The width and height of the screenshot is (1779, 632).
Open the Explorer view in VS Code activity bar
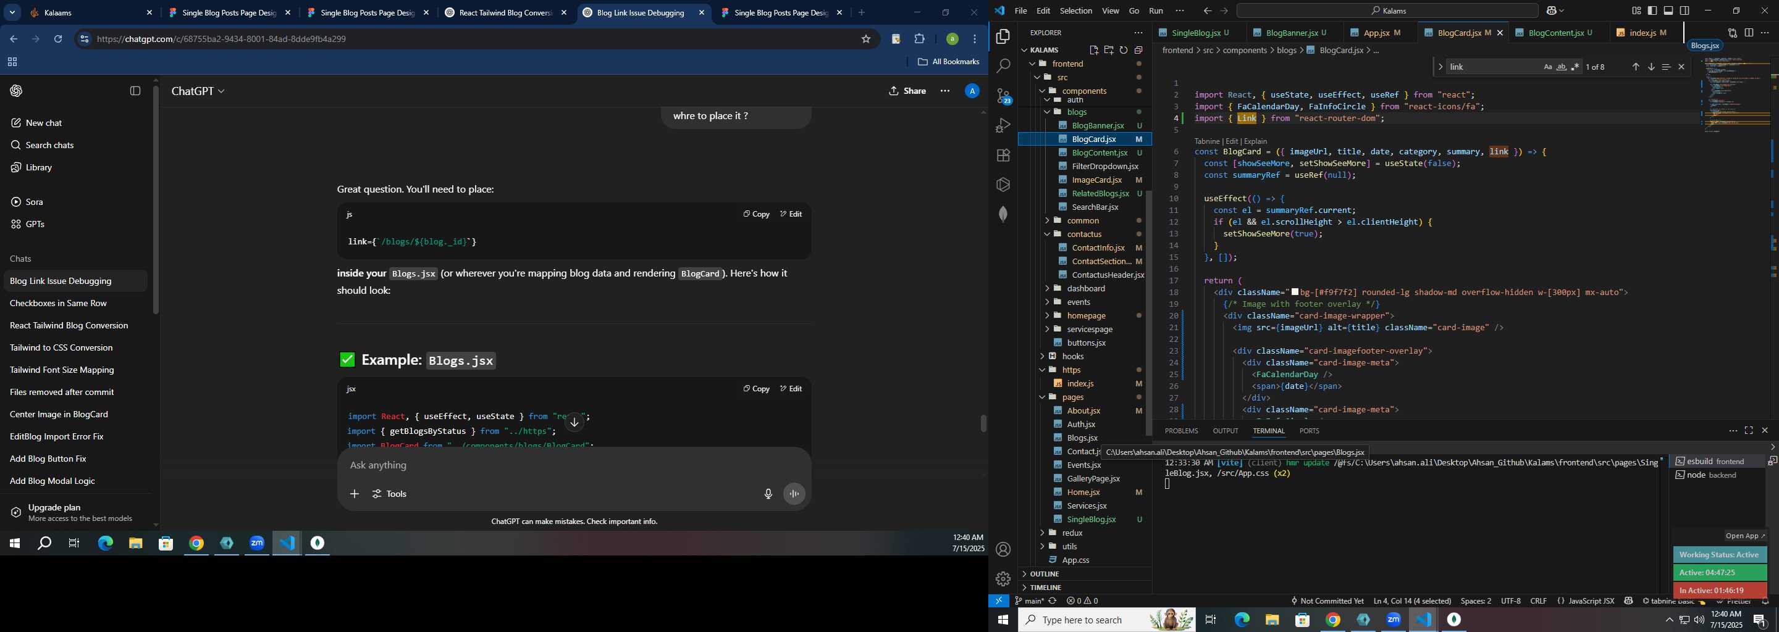click(x=1003, y=36)
